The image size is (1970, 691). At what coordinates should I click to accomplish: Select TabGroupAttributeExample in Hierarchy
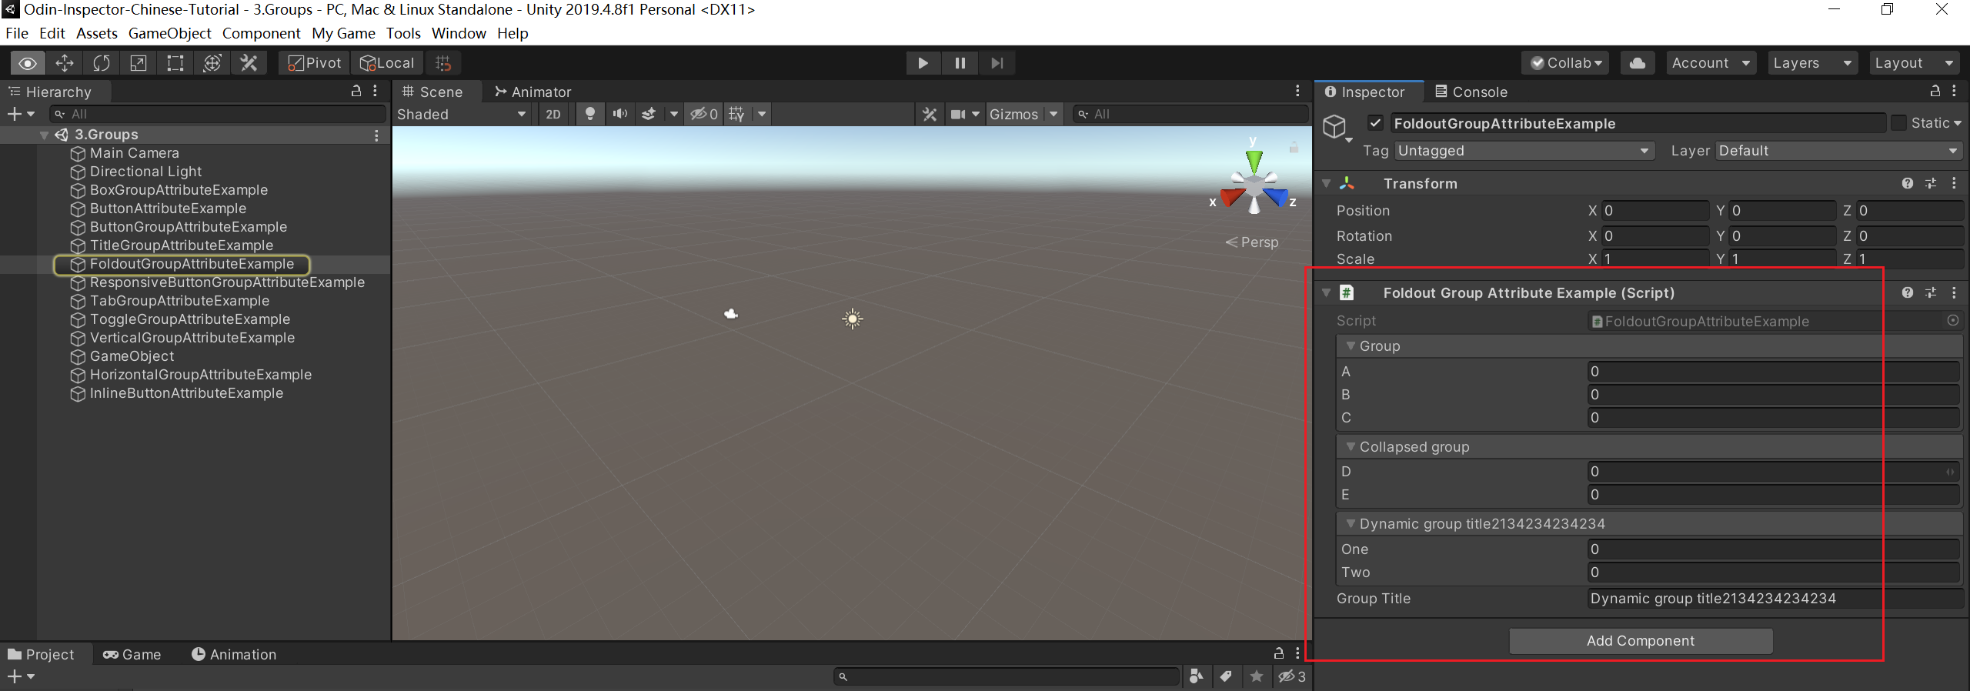179,301
